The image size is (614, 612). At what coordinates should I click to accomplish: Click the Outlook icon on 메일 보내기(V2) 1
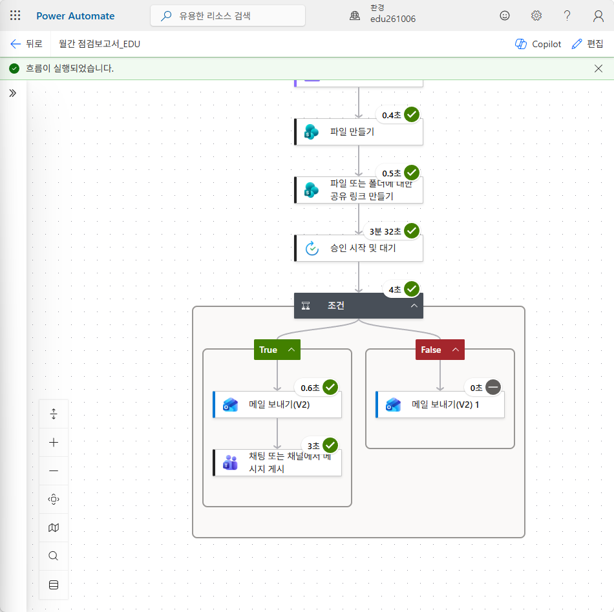coord(393,405)
